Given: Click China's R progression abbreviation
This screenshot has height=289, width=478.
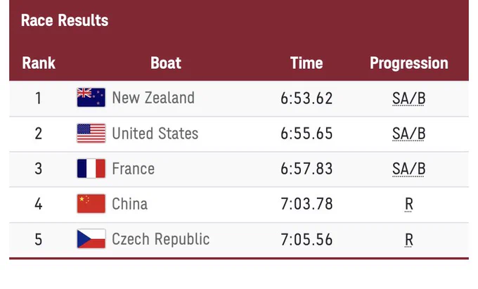Looking at the screenshot, I should (409, 204).
